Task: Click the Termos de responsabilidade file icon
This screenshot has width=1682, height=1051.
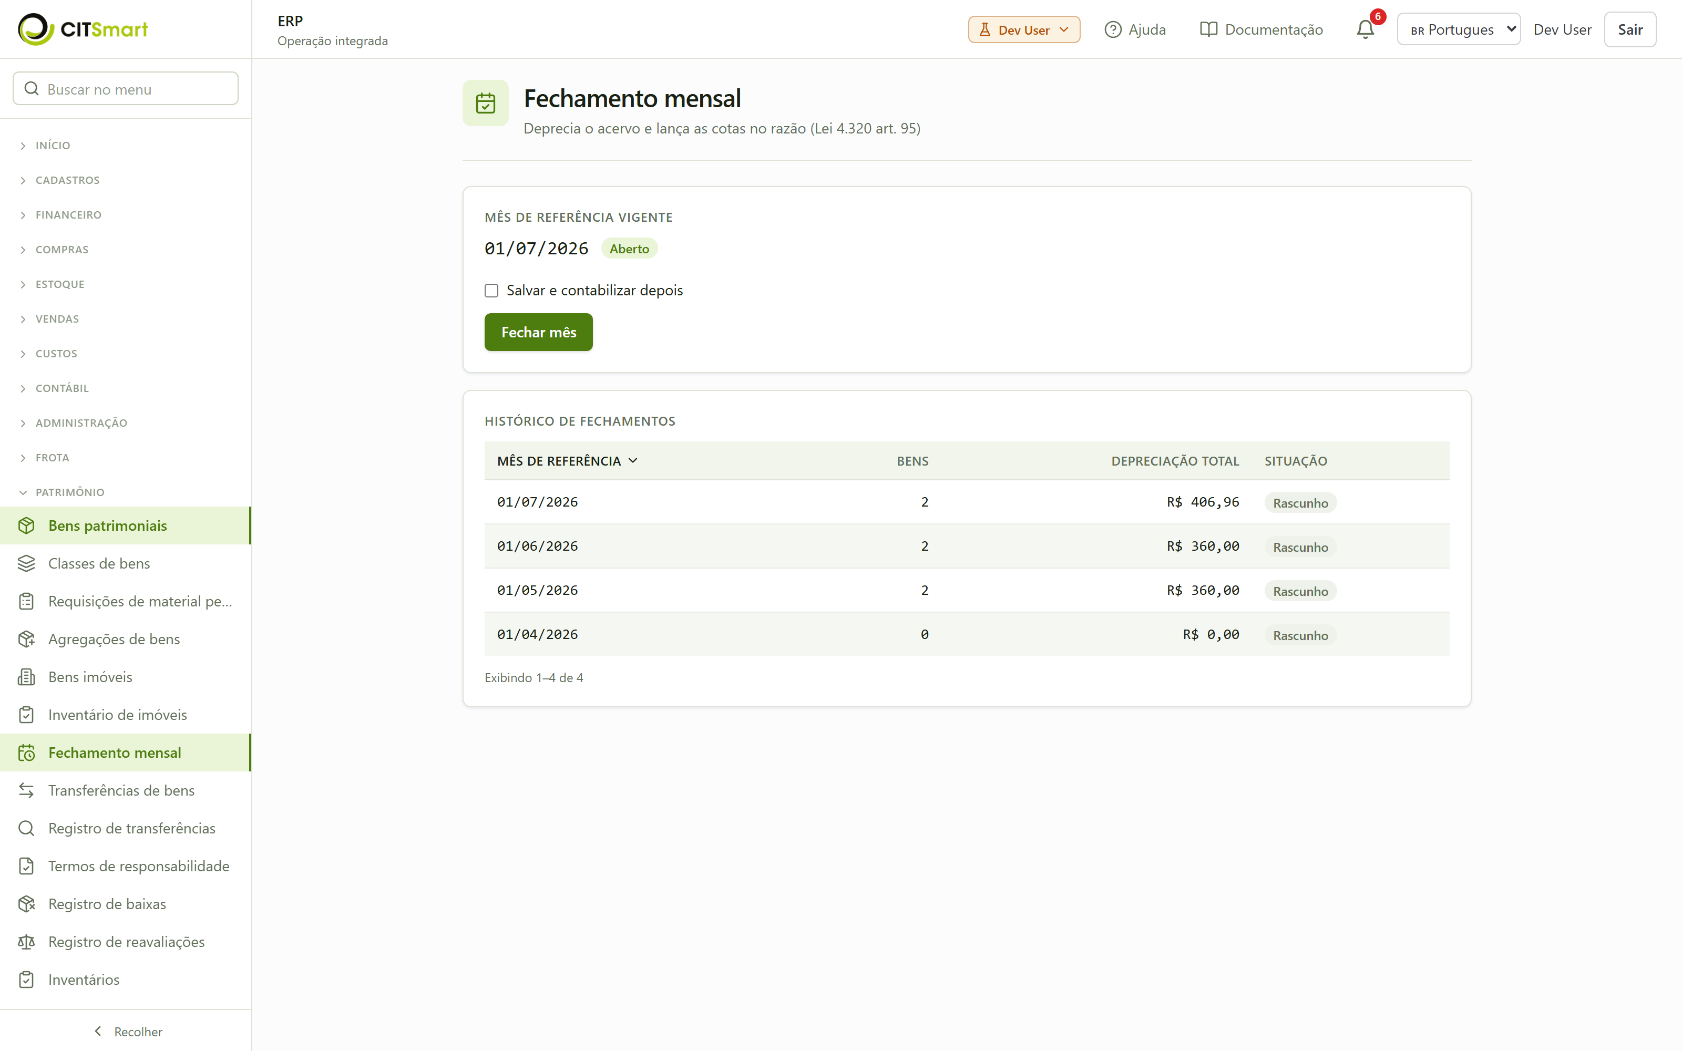Action: click(x=26, y=866)
